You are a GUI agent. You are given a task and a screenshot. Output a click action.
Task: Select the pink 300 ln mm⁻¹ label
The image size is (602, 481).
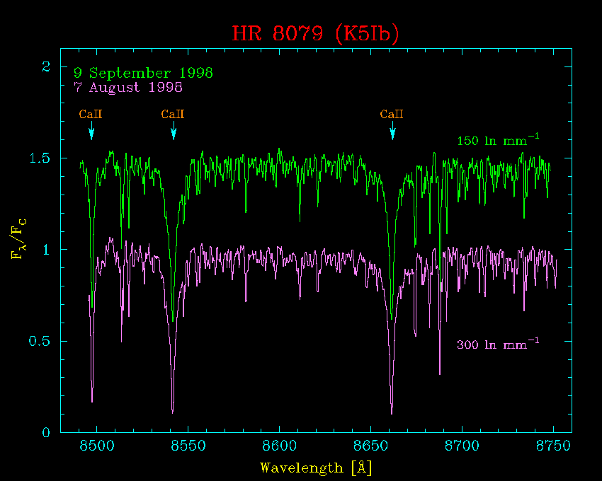(498, 344)
